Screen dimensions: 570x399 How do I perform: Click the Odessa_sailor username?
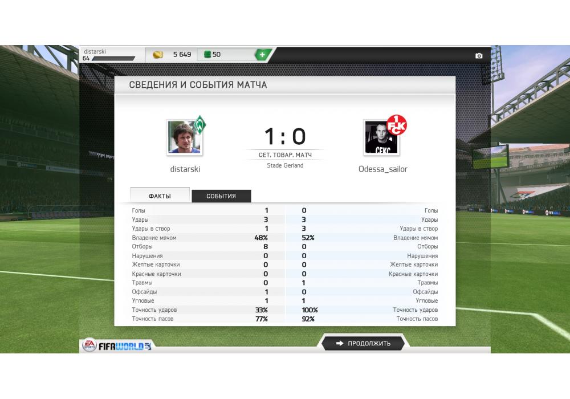coord(383,169)
